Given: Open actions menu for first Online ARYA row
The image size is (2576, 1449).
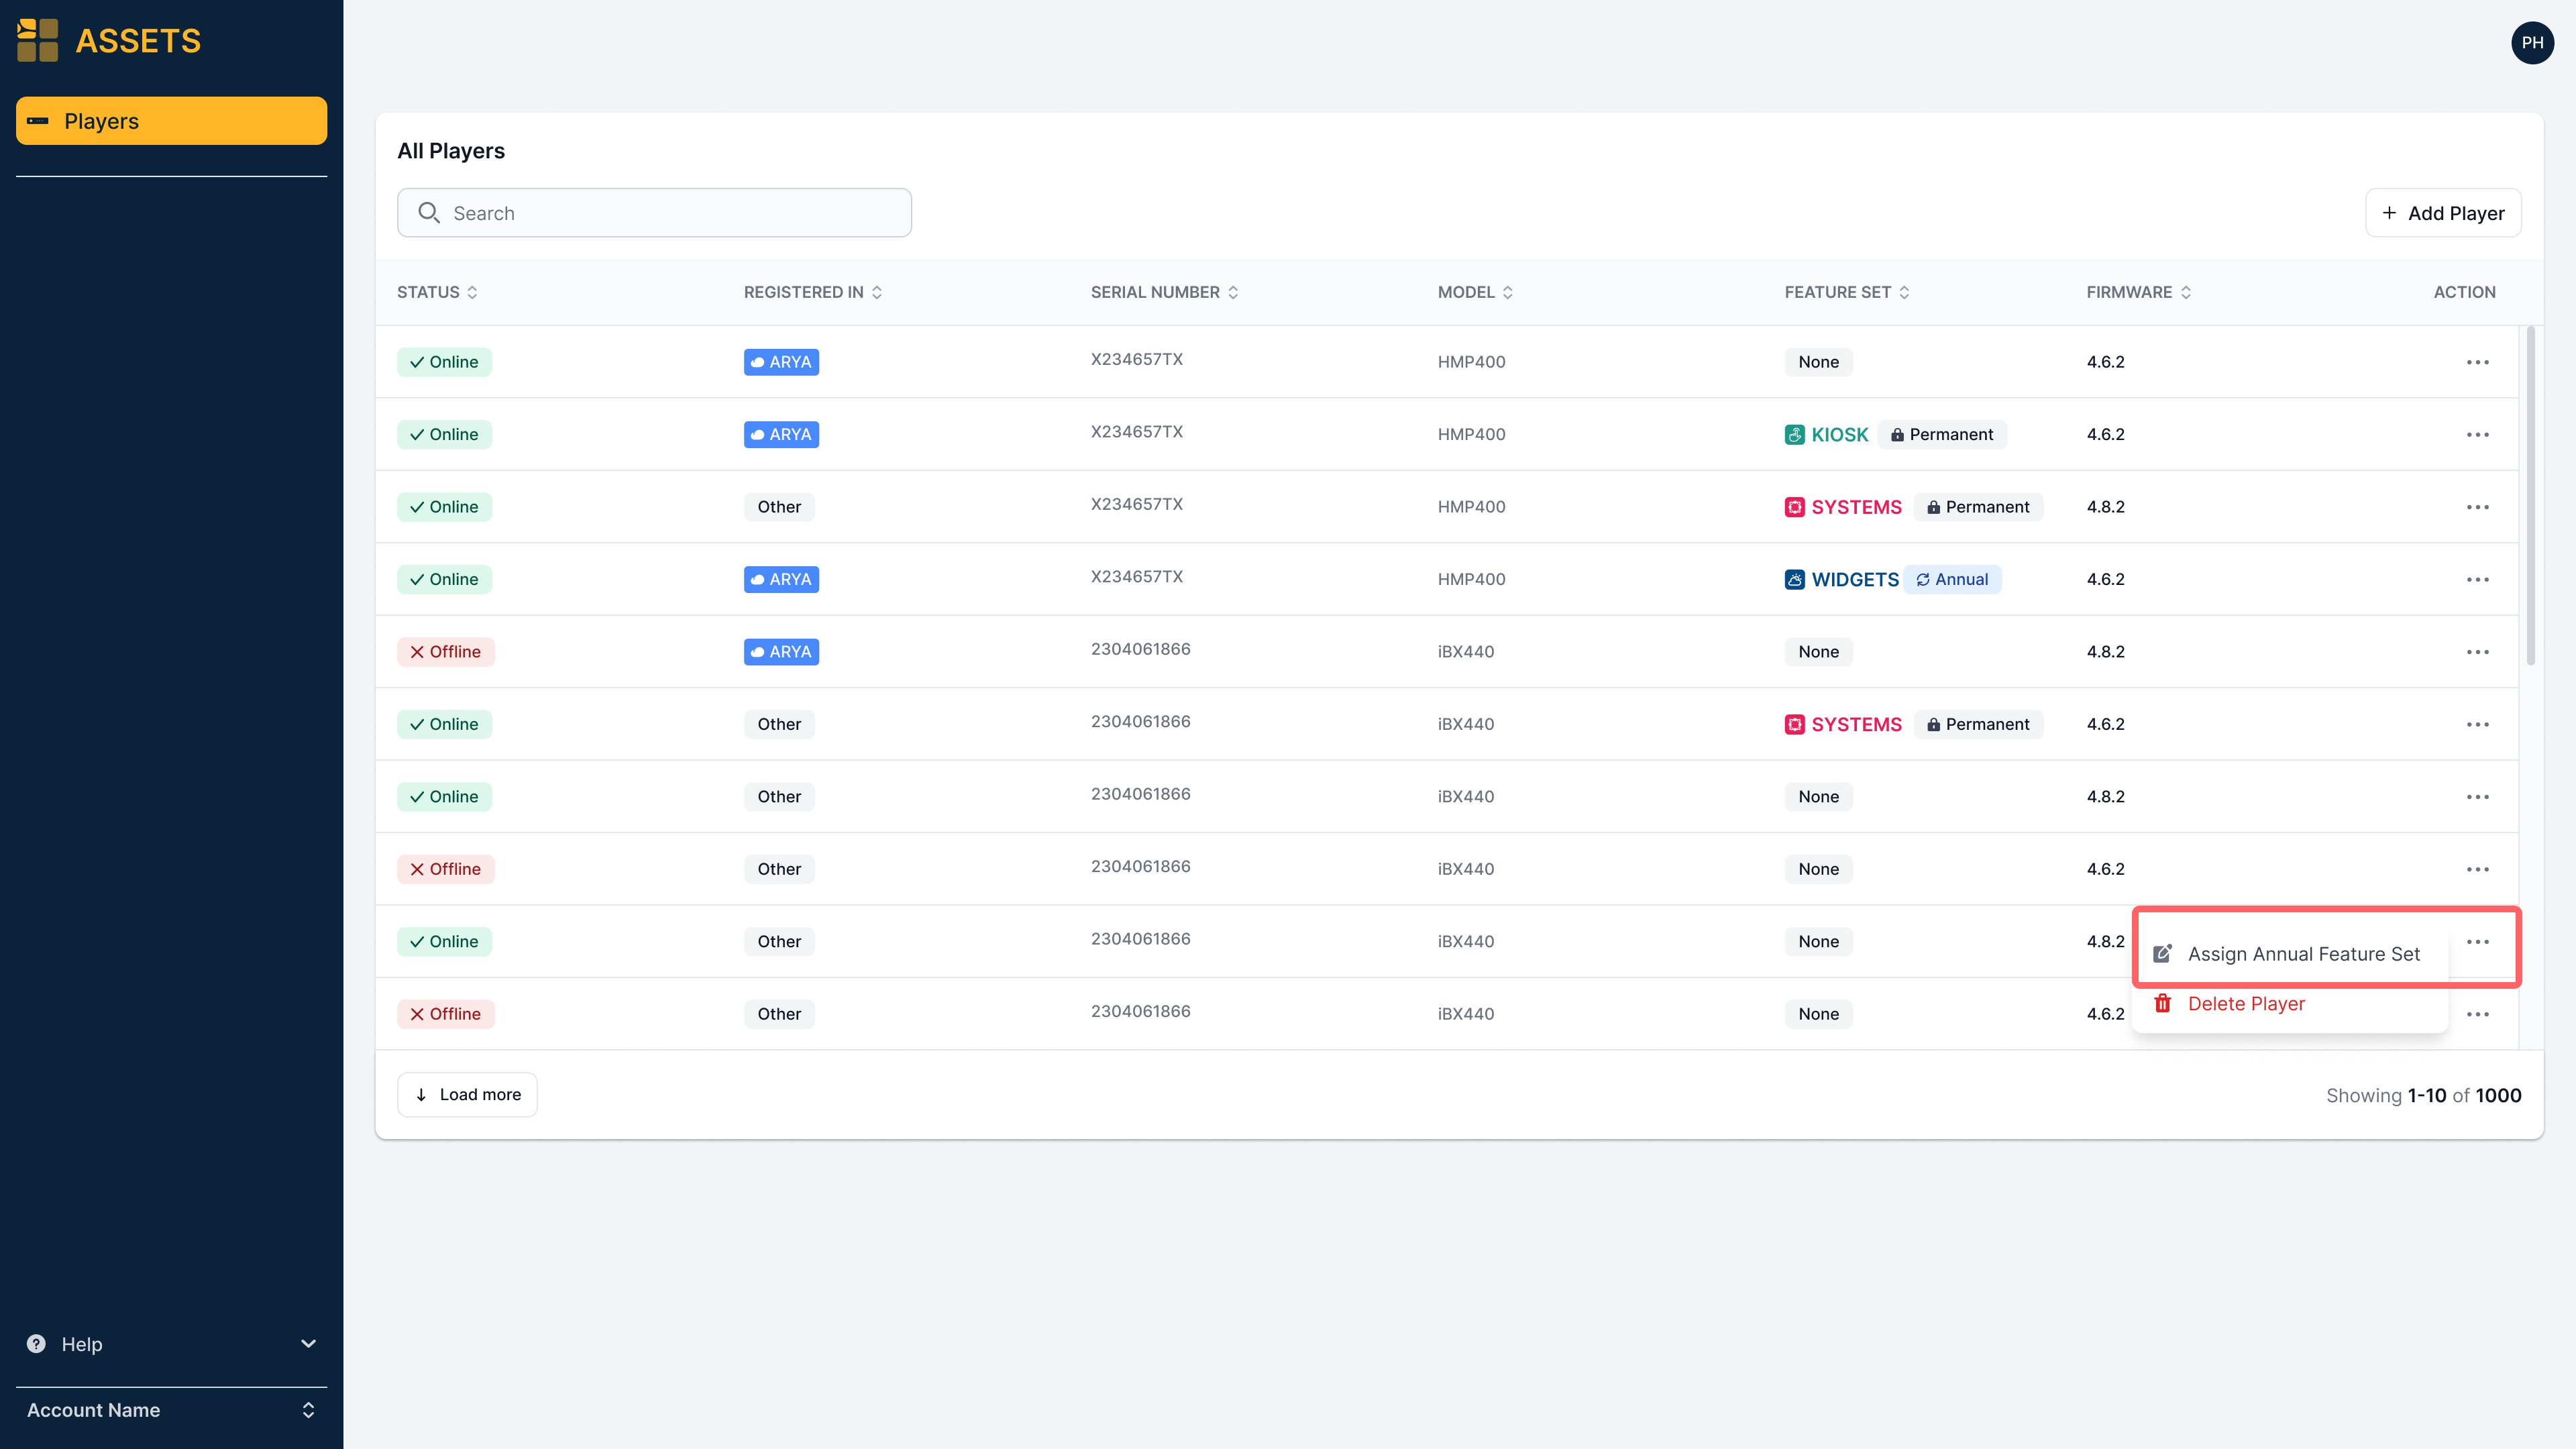Looking at the screenshot, I should (2477, 362).
